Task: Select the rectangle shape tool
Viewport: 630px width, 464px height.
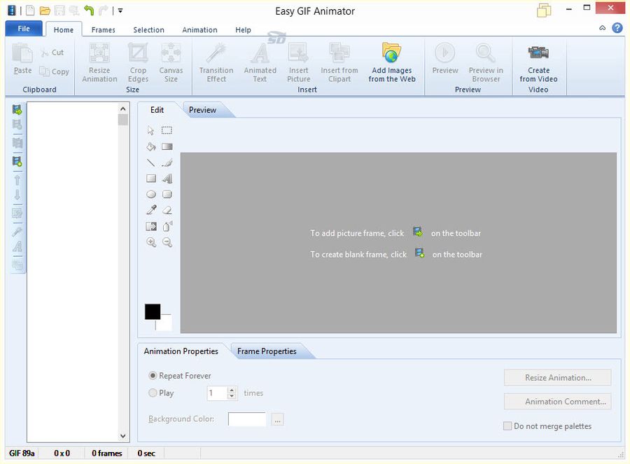Action: click(x=151, y=178)
